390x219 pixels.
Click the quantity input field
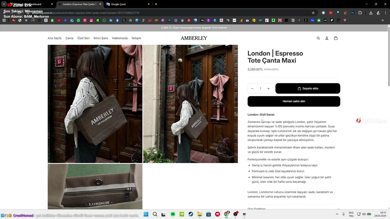[260, 89]
